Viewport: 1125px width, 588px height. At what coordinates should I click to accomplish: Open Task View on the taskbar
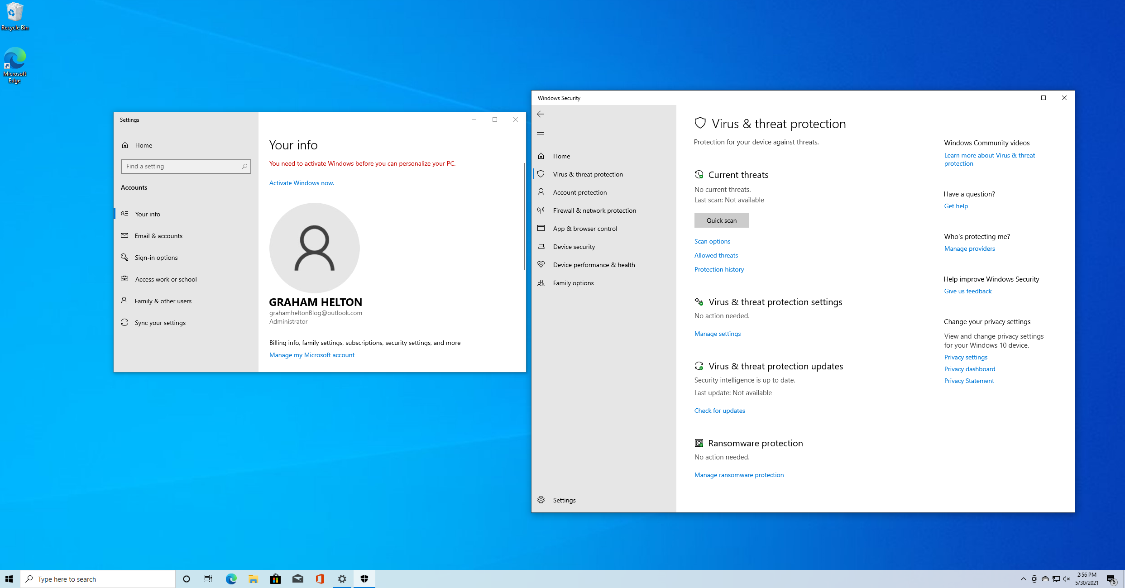(208, 579)
